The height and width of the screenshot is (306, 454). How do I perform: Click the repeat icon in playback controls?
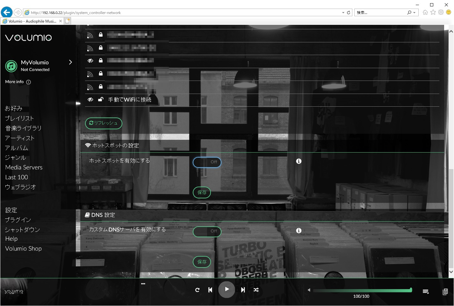click(x=198, y=290)
